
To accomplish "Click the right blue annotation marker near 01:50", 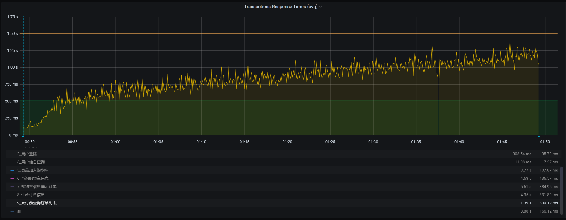I will coord(539,136).
